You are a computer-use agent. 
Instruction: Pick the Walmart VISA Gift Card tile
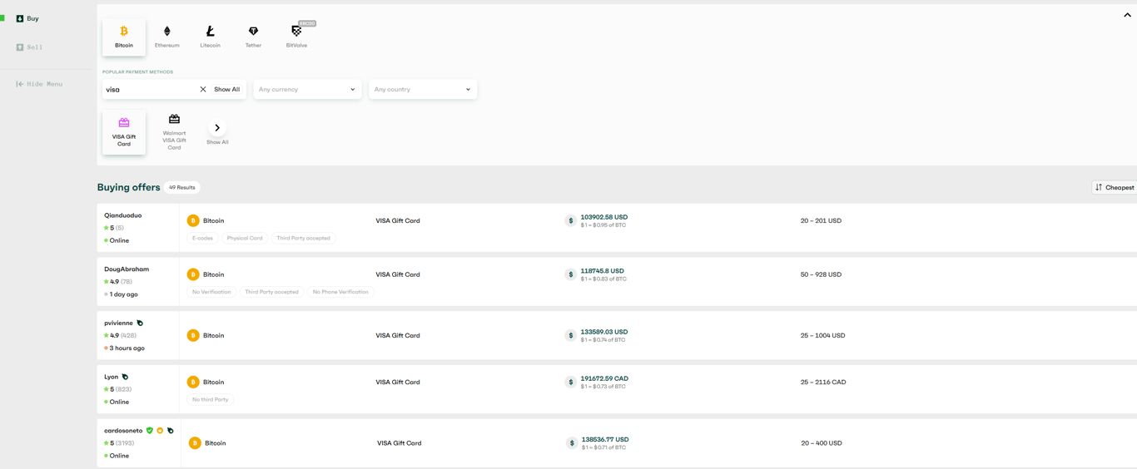[x=174, y=132]
